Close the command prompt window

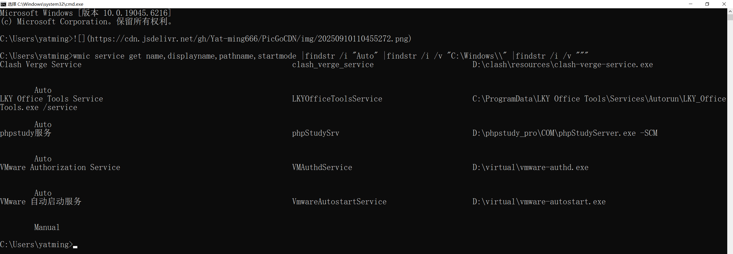[x=724, y=4]
